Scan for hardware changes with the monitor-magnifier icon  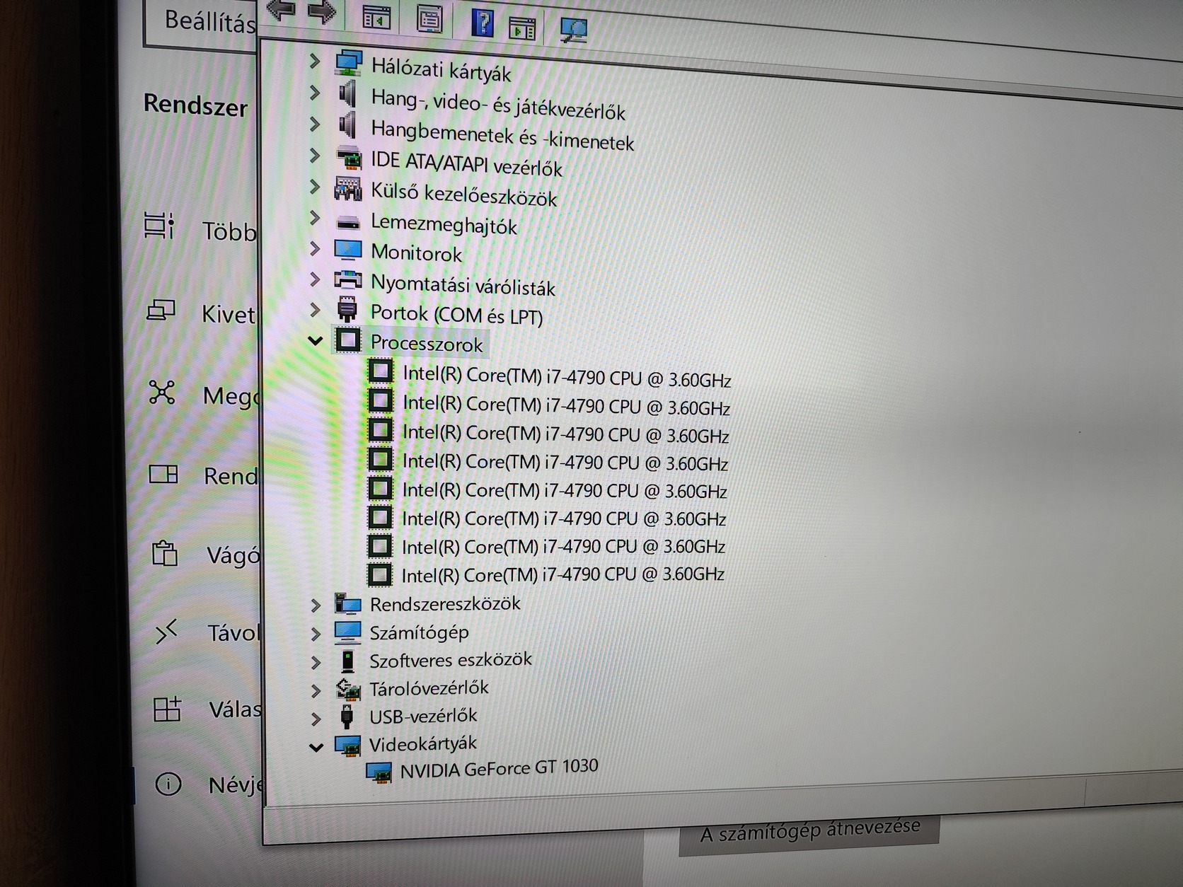[x=573, y=30]
